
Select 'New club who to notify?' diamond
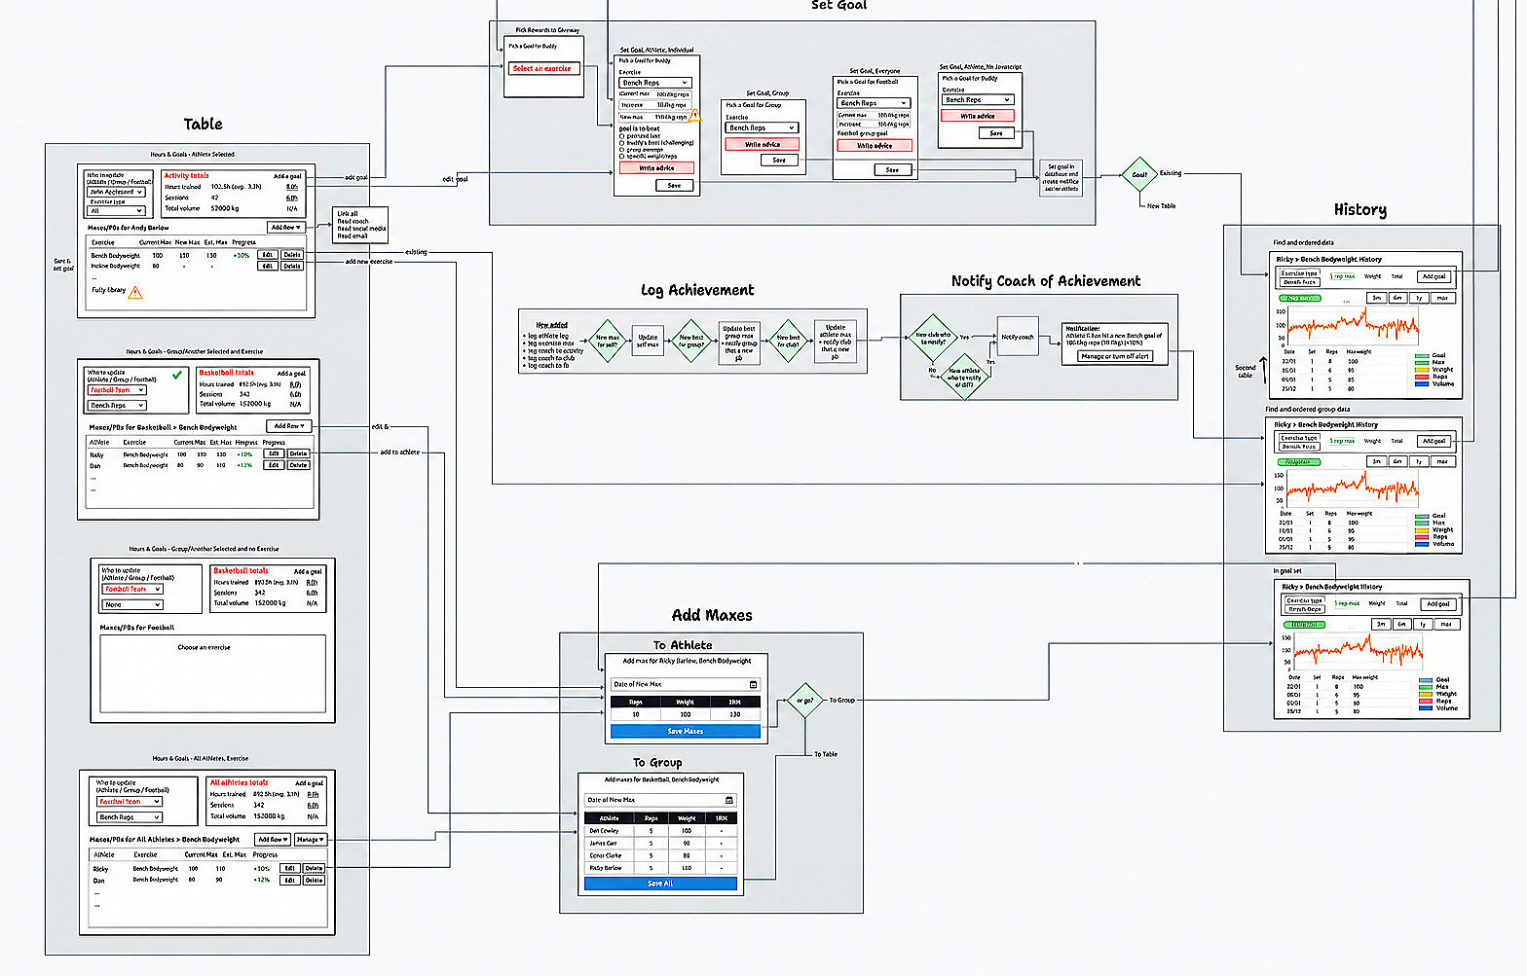[x=932, y=339]
